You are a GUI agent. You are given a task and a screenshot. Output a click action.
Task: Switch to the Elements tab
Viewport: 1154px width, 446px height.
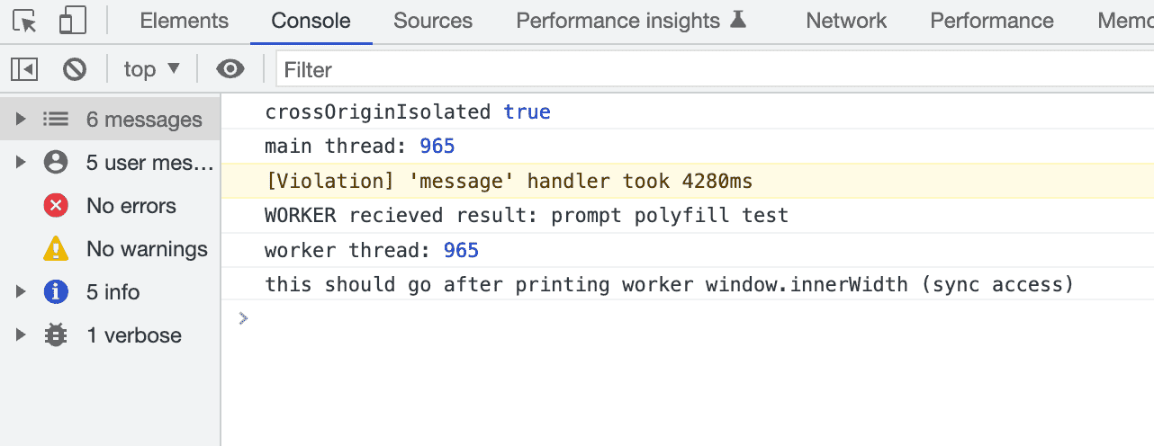[x=185, y=21]
